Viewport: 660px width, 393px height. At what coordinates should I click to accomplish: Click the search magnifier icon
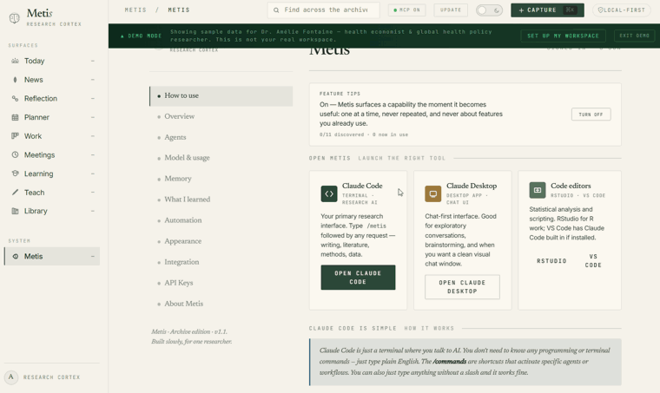click(276, 10)
